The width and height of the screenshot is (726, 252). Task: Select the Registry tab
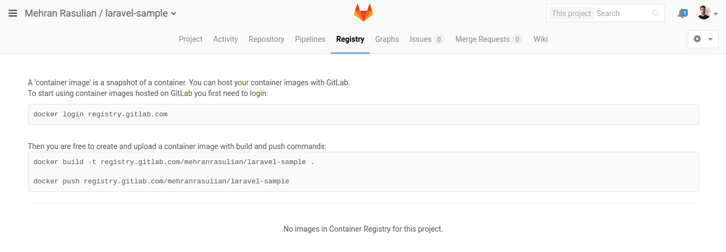(350, 39)
